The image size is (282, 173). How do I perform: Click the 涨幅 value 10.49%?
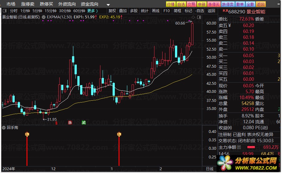click(x=246, y=98)
